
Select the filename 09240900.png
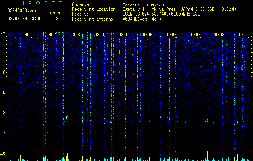click(x=22, y=10)
